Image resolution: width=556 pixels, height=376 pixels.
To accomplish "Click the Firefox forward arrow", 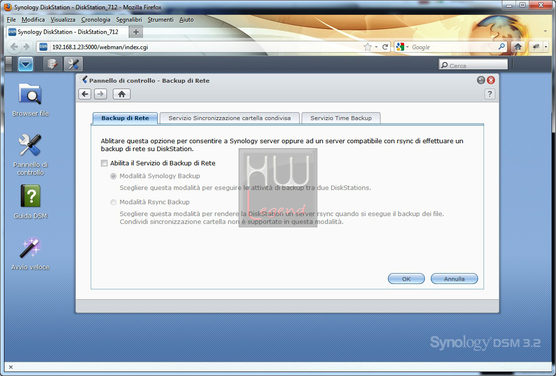I will [x=27, y=47].
